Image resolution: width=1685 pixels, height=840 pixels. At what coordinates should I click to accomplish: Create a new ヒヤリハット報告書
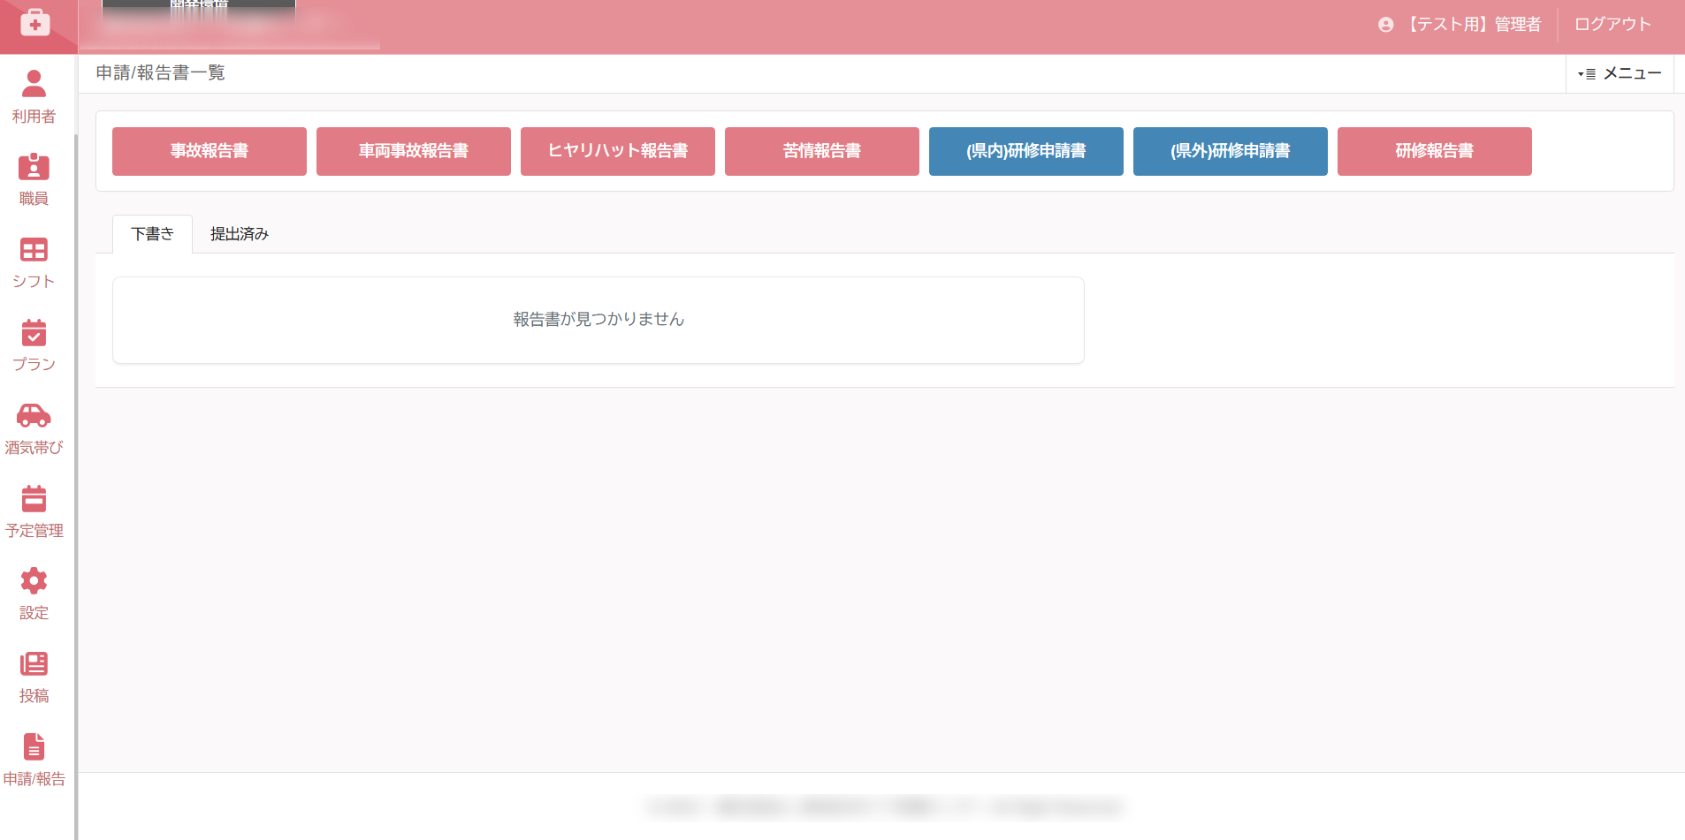coord(618,151)
